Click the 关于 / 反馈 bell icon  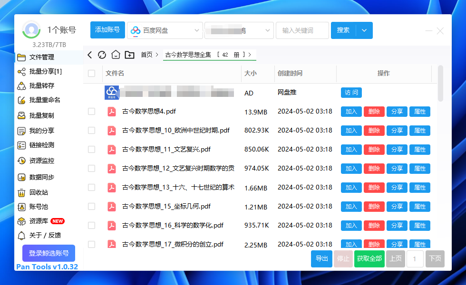click(x=21, y=236)
